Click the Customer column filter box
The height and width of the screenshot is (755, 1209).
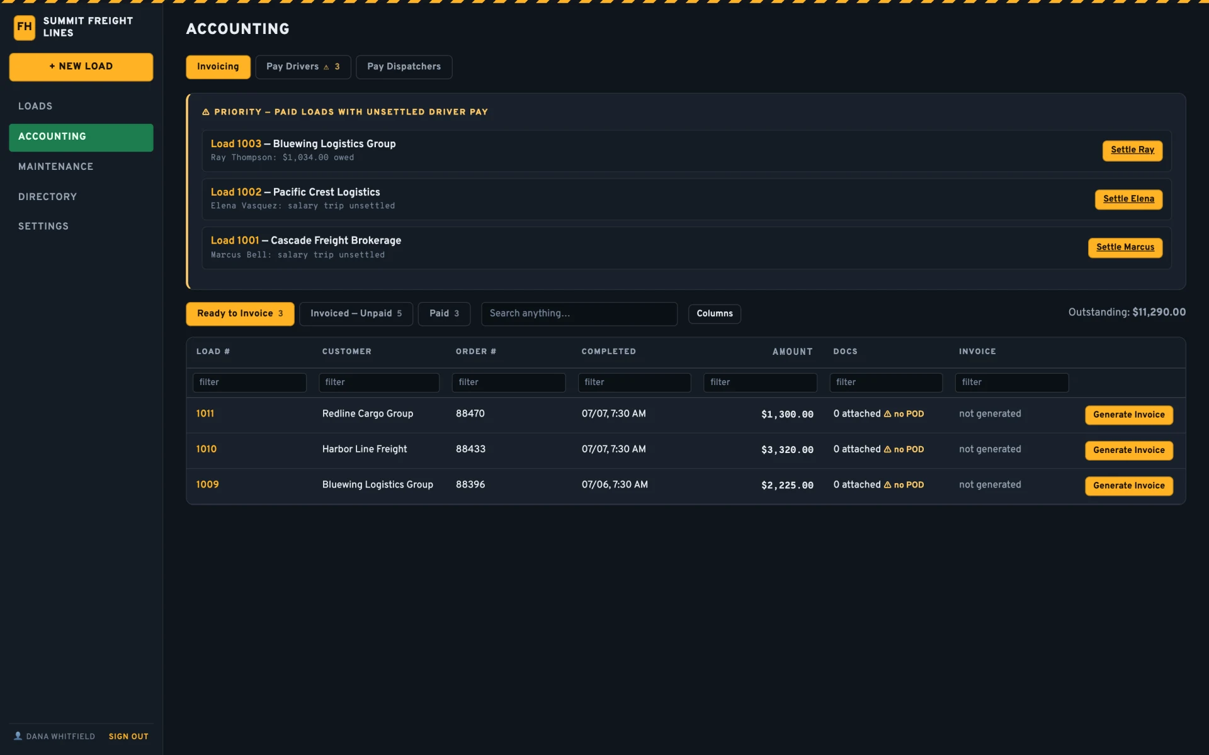click(379, 382)
